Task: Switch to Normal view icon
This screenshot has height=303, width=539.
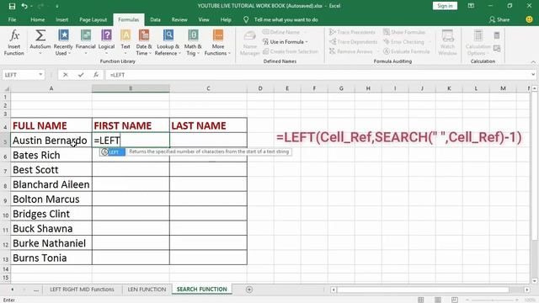Action: tap(421, 300)
